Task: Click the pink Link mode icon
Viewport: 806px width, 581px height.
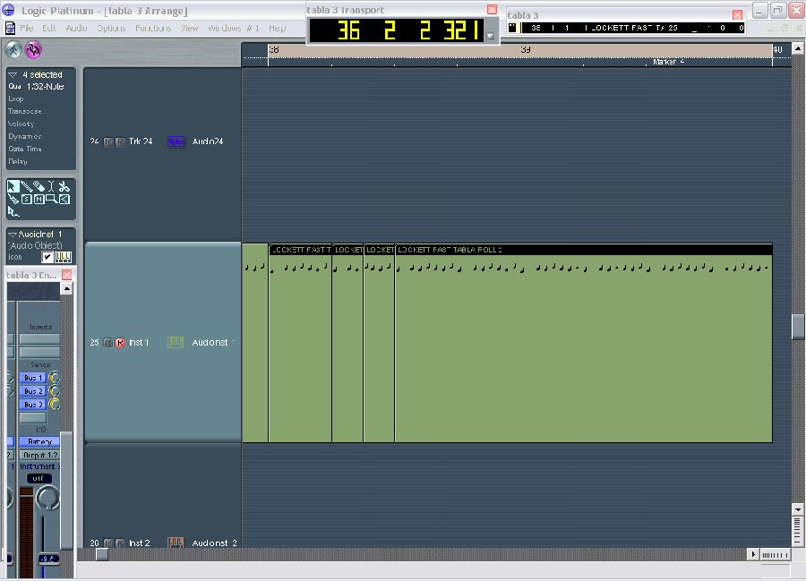Action: point(33,49)
